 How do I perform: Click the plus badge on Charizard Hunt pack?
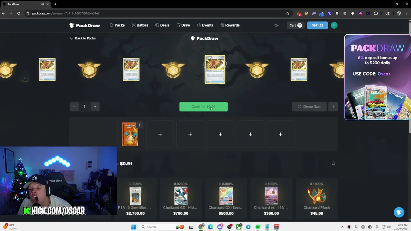139,125
